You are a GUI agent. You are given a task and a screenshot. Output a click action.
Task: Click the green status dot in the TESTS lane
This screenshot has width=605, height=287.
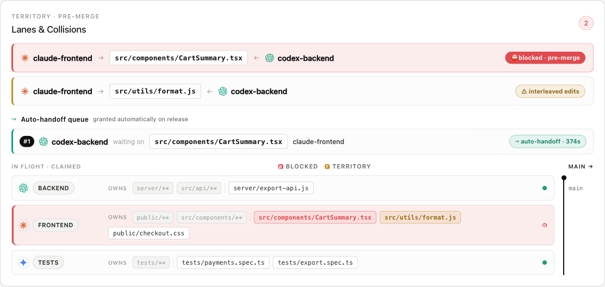click(545, 263)
